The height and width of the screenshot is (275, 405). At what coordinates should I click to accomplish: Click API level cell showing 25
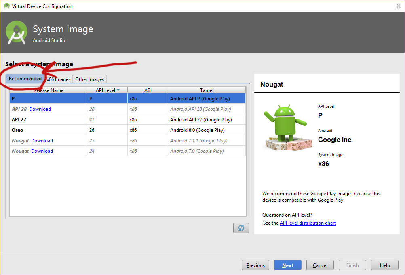107,141
